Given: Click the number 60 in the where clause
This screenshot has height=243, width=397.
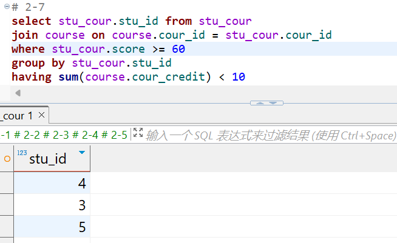Looking at the screenshot, I should [178, 48].
